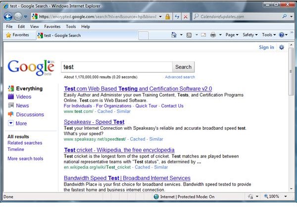Click the Print icon
This screenshot has height=207, width=297.
click(x=213, y=35)
